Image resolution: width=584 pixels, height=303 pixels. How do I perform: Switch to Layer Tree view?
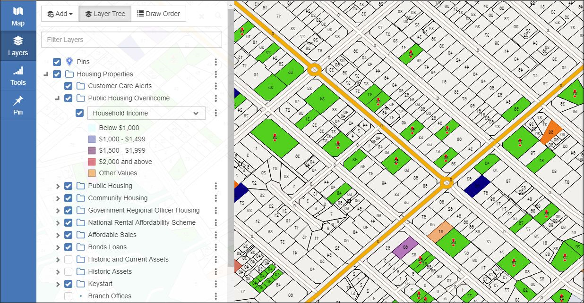click(105, 14)
